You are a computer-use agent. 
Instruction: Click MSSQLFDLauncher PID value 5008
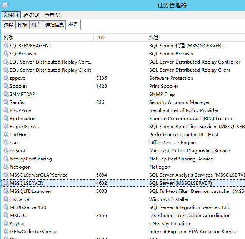(x=102, y=191)
